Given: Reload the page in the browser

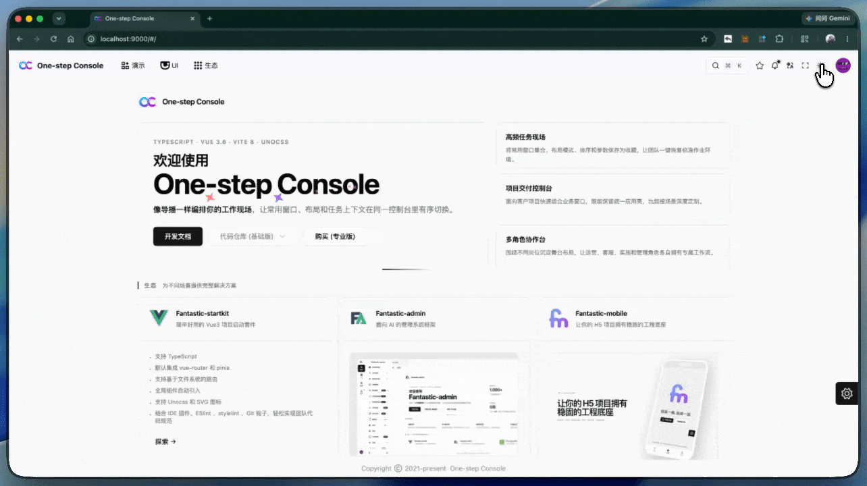Looking at the screenshot, I should click(53, 39).
